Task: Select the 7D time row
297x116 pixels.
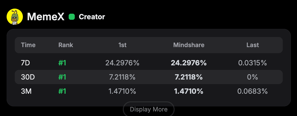Action: click(x=25, y=63)
